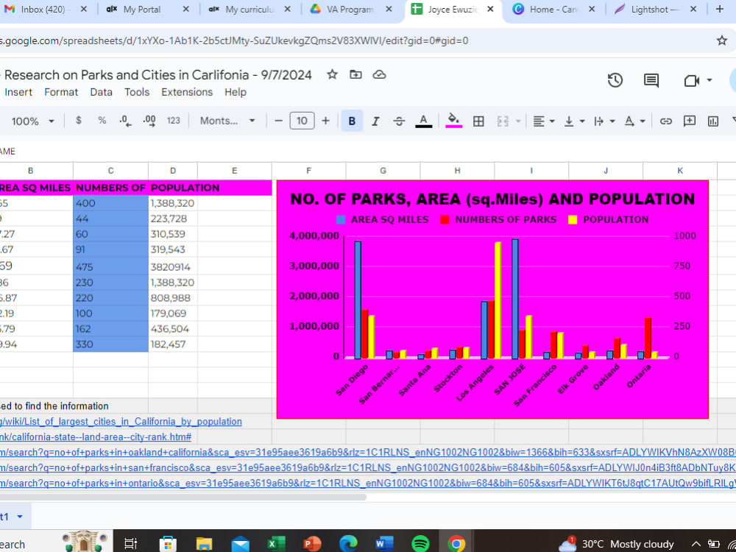
Task: Open the more number formats 123 menu
Action: (173, 121)
